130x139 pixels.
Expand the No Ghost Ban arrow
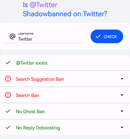(x=122, y=111)
